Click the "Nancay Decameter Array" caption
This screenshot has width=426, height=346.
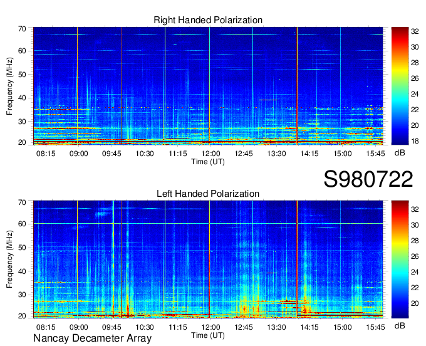(92, 338)
